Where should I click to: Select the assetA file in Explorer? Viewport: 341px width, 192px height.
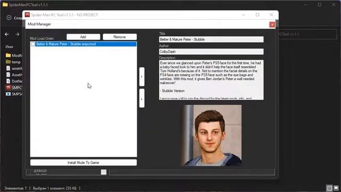(x=14, y=68)
